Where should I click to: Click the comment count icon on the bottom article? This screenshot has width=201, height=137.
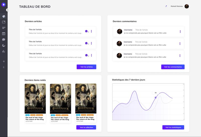(x=86, y=55)
